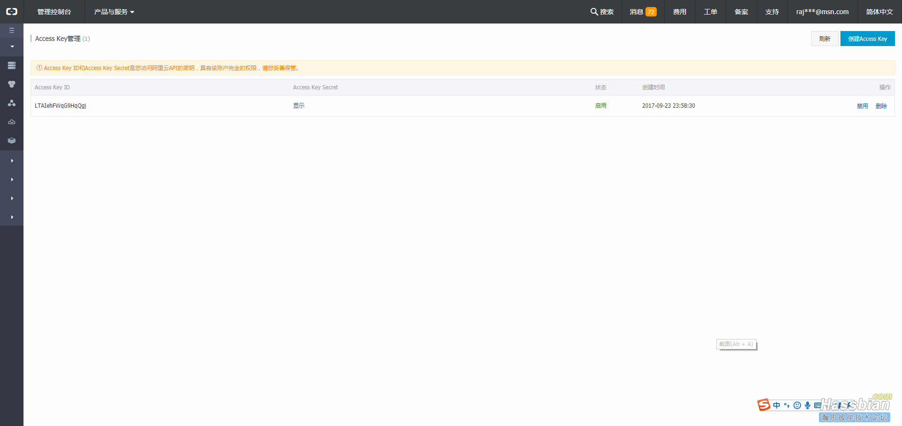Open the database cluster sidebar icon
The height and width of the screenshot is (426, 902).
(12, 84)
